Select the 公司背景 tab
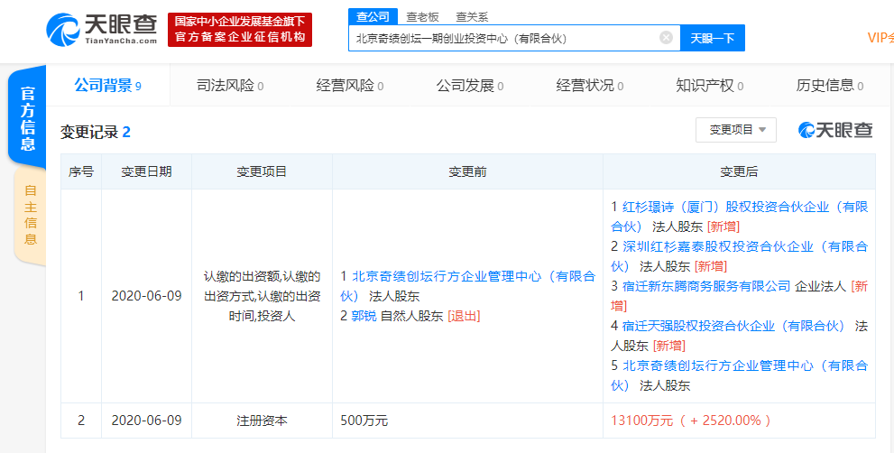Viewport: 894px width, 453px height. point(108,86)
